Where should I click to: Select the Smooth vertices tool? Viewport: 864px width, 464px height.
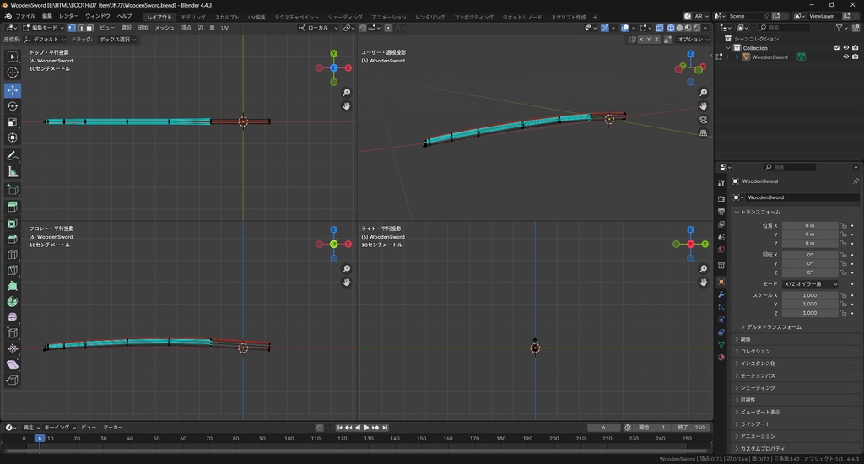point(12,317)
